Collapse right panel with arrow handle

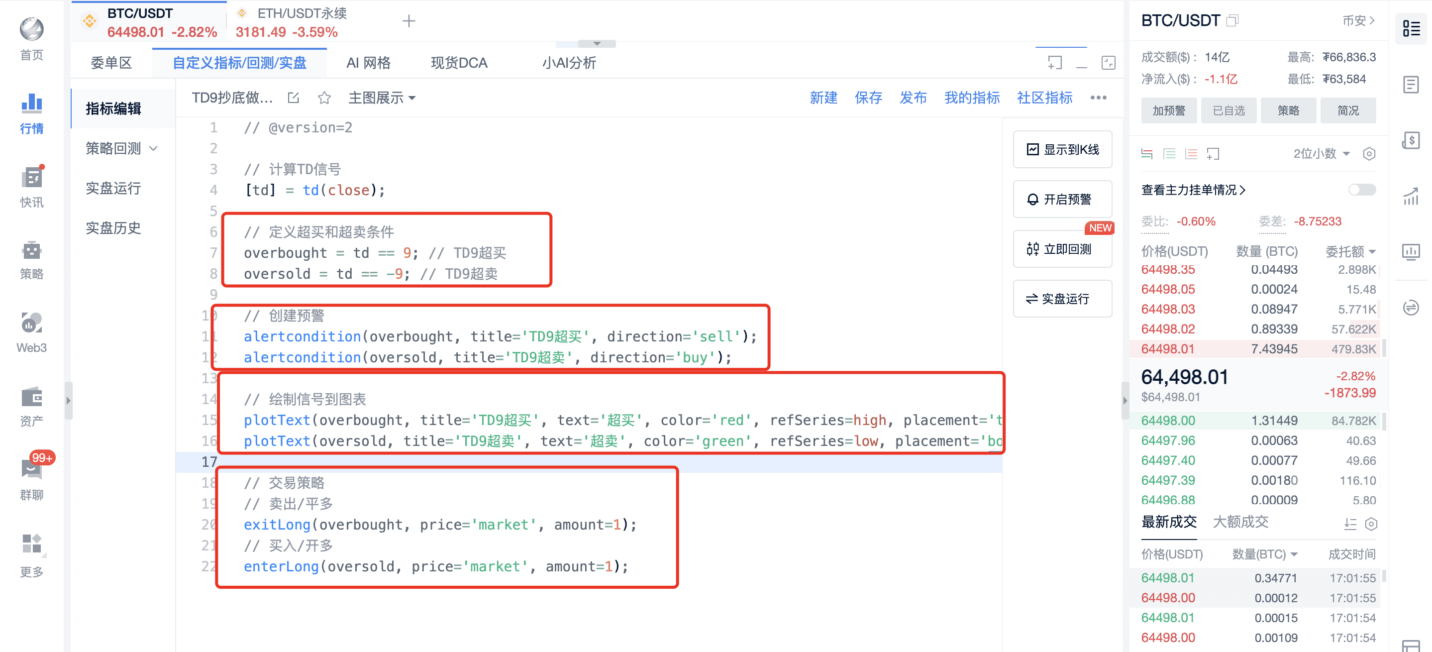1125,400
